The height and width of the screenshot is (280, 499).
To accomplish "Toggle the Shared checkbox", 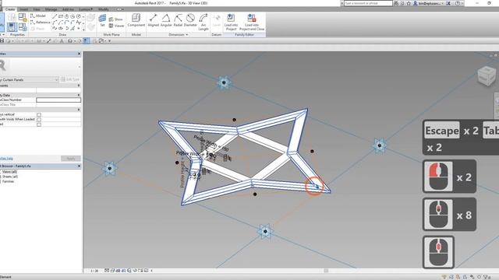I will 39,124.
